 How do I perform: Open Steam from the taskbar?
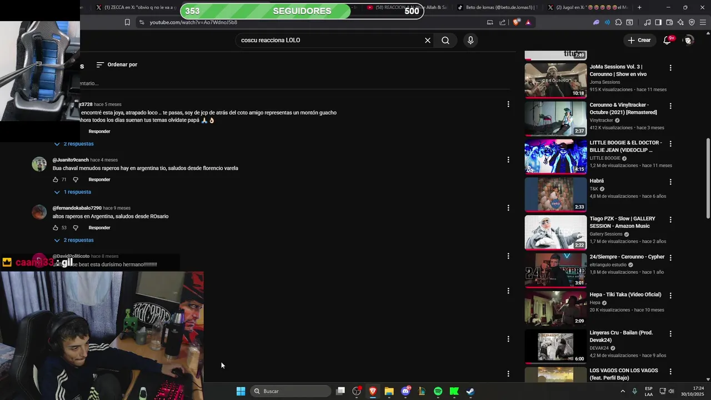pyautogui.click(x=470, y=391)
